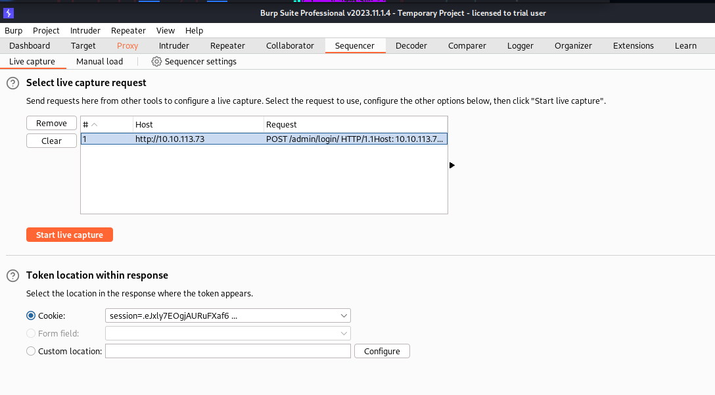Click the Clear button
This screenshot has width=715, height=395.
pyautogui.click(x=51, y=141)
